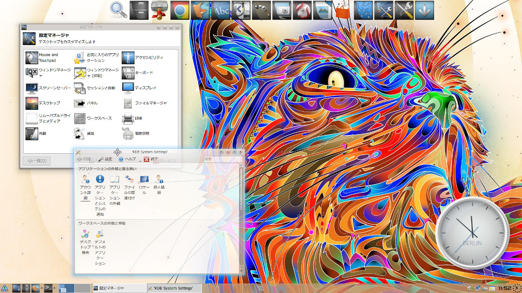Open ウィンドウマネージャ (詳細) settings

pyautogui.click(x=97, y=72)
